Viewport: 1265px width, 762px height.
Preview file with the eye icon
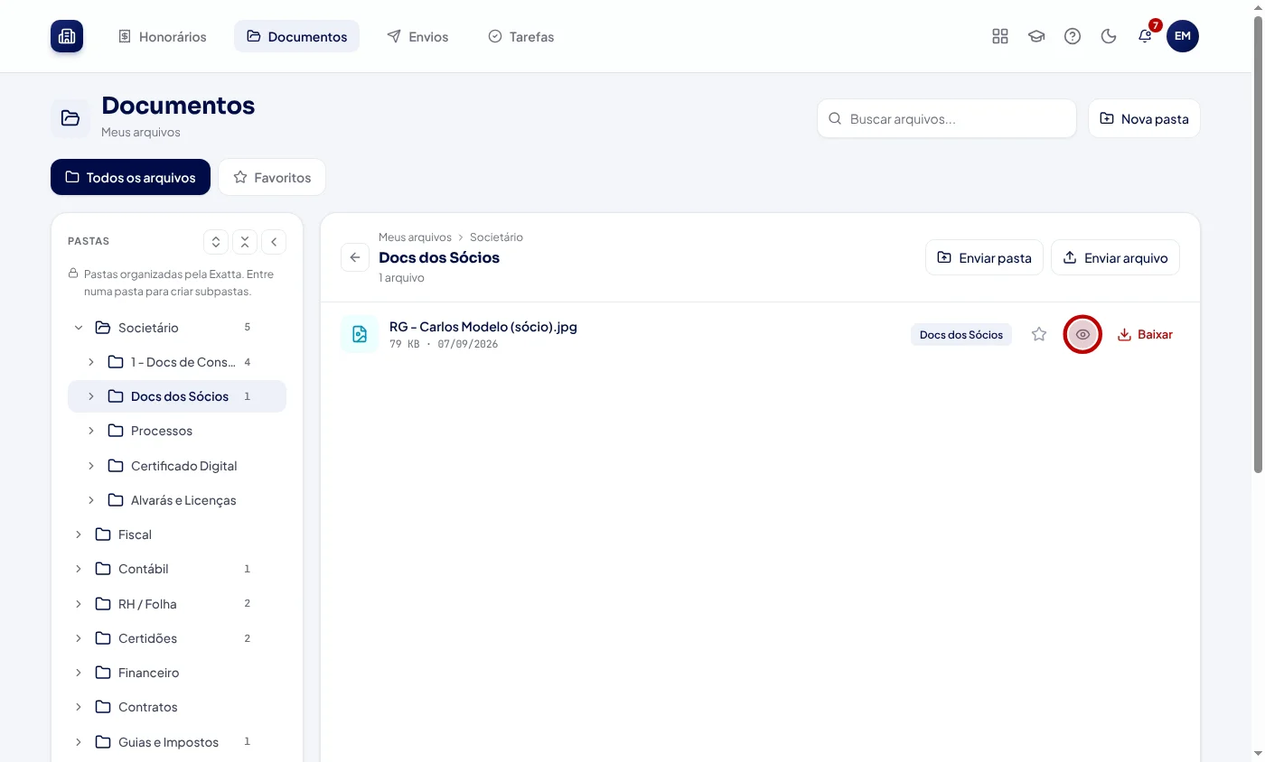[x=1082, y=334]
